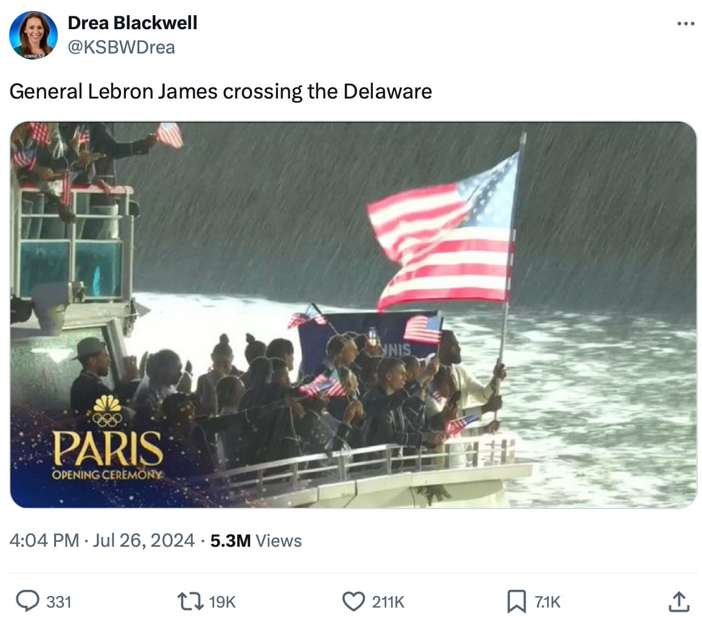Click the Jul 26, 2024 date

(x=144, y=540)
